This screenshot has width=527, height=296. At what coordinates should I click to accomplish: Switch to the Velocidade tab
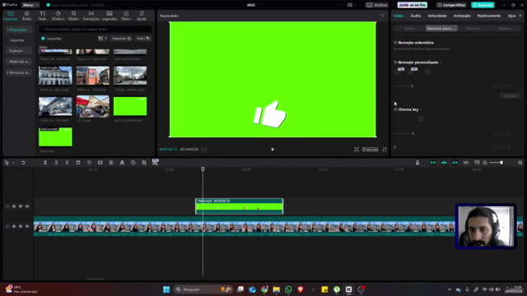pyautogui.click(x=437, y=16)
